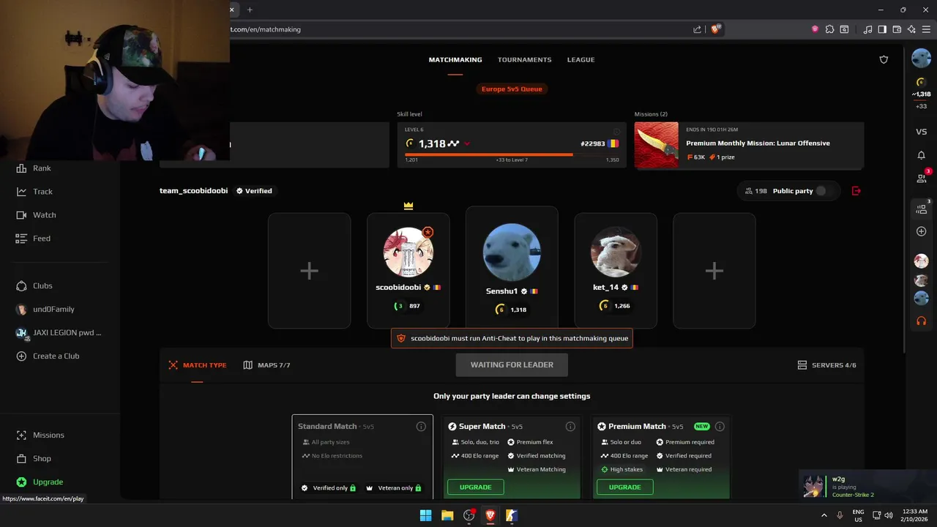Screen dimensions: 937x527
Task: Add a player in the rightmost empty slot
Action: pos(714,271)
